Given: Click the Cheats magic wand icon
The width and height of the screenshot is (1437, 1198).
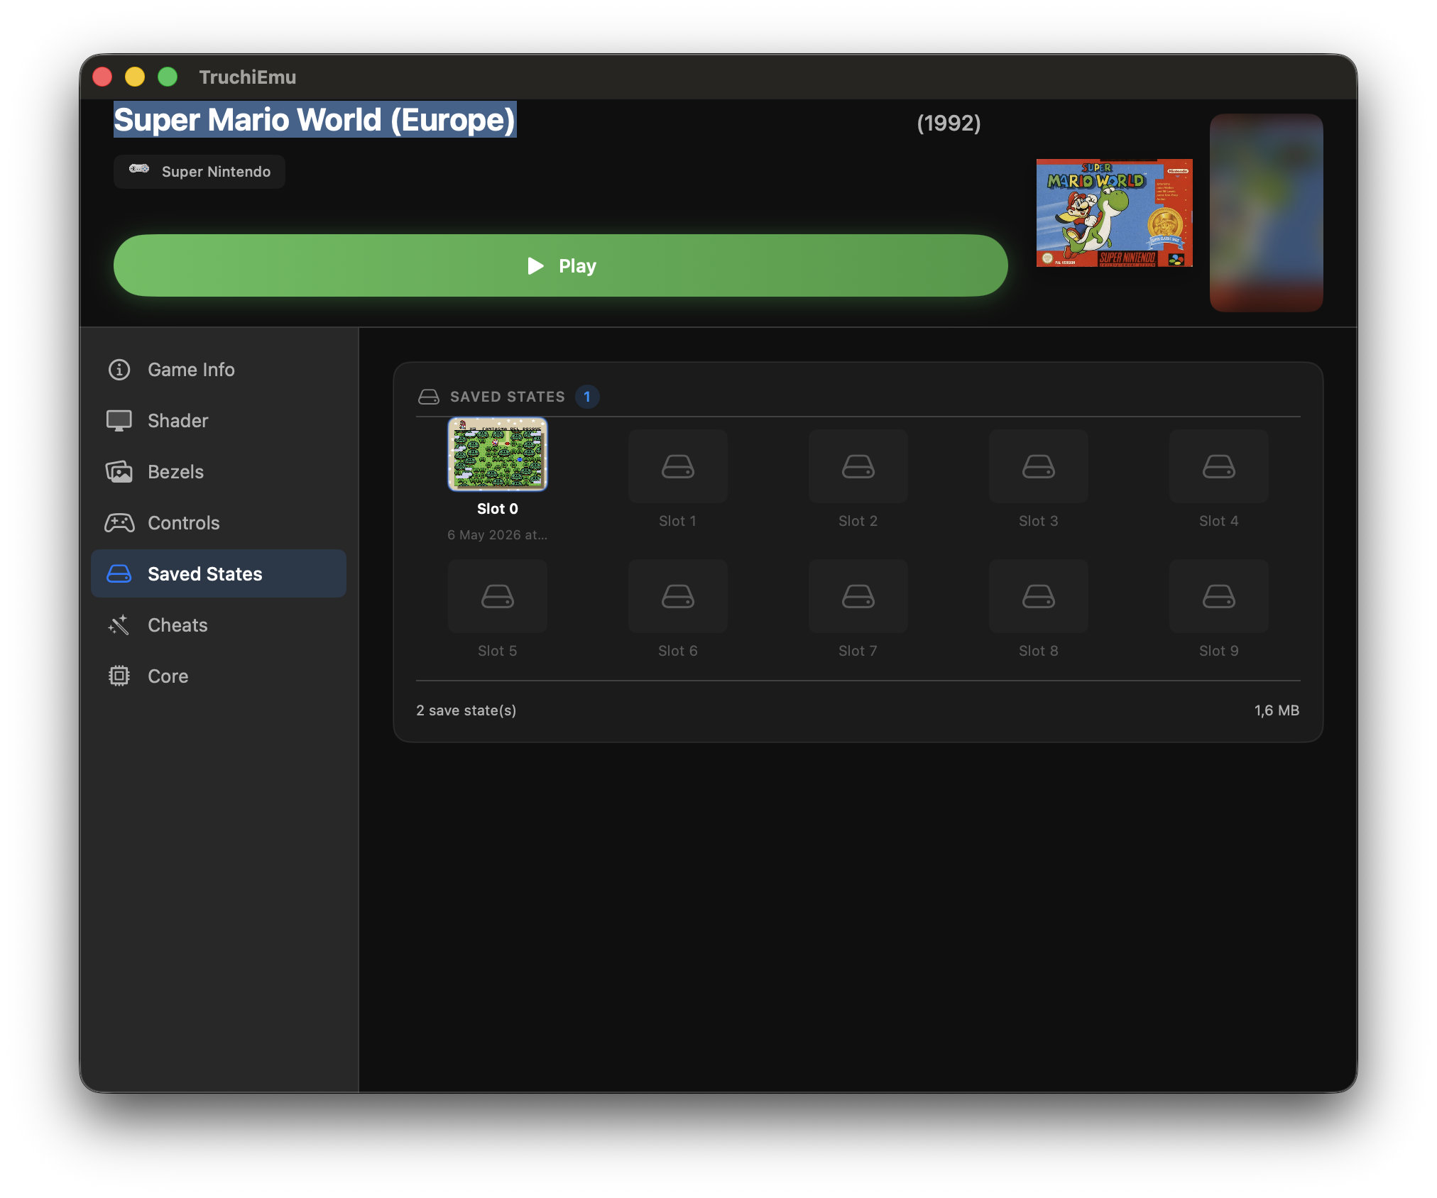Looking at the screenshot, I should tap(119, 625).
